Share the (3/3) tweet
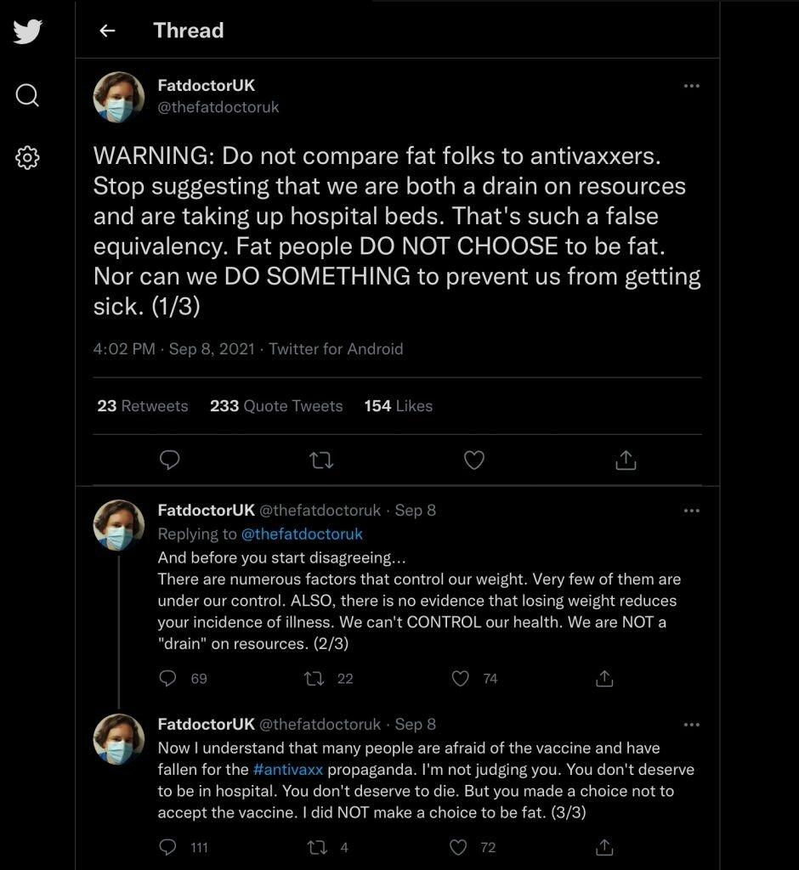Image resolution: width=799 pixels, height=870 pixels. pyautogui.click(x=604, y=847)
